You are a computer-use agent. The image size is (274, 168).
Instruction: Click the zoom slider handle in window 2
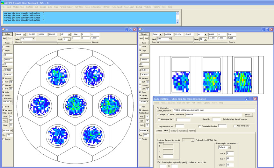click(x=194, y=42)
